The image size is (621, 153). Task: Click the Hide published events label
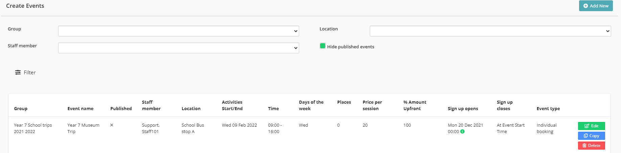pos(351,47)
